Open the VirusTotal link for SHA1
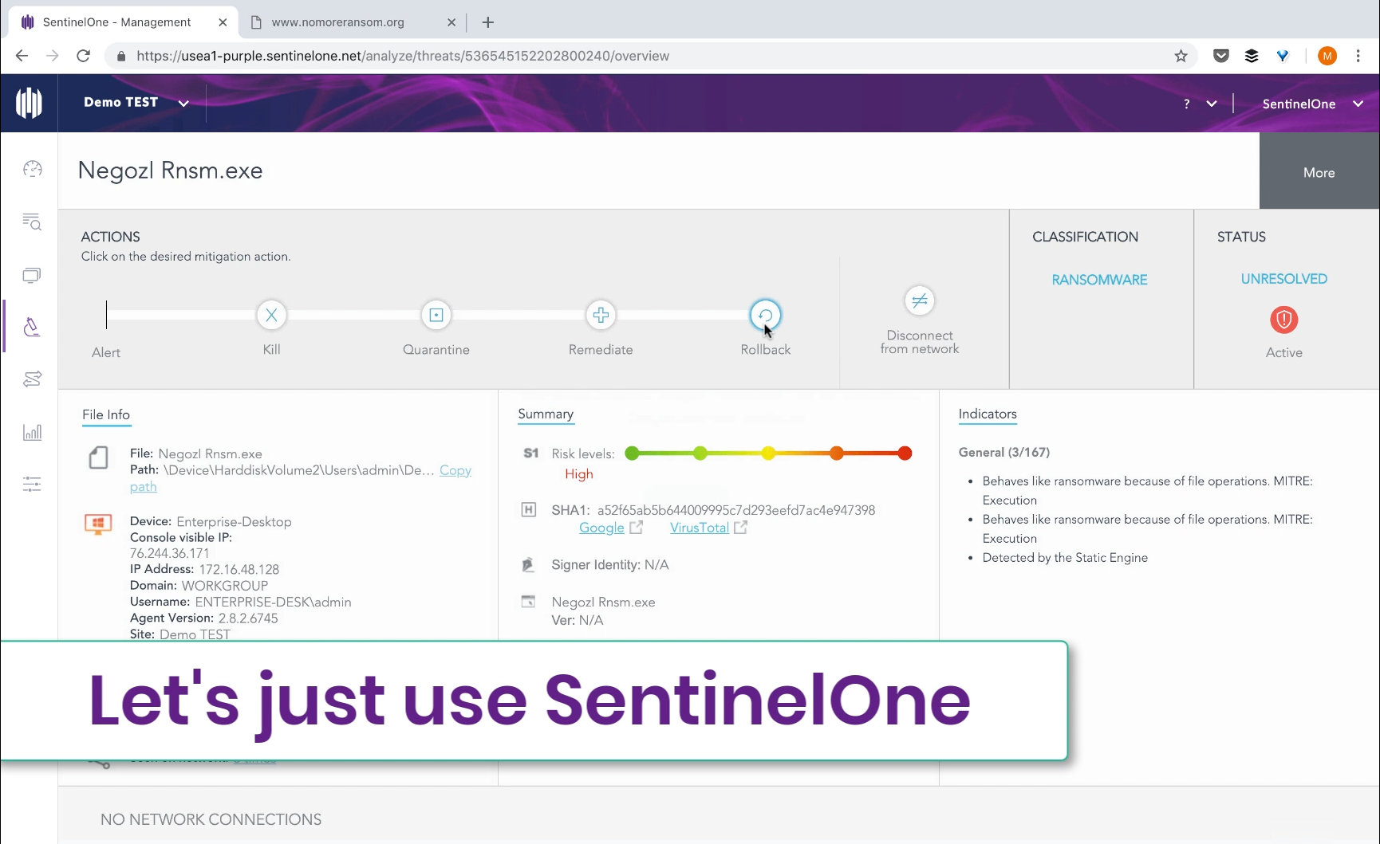The height and width of the screenshot is (844, 1380). 699,528
